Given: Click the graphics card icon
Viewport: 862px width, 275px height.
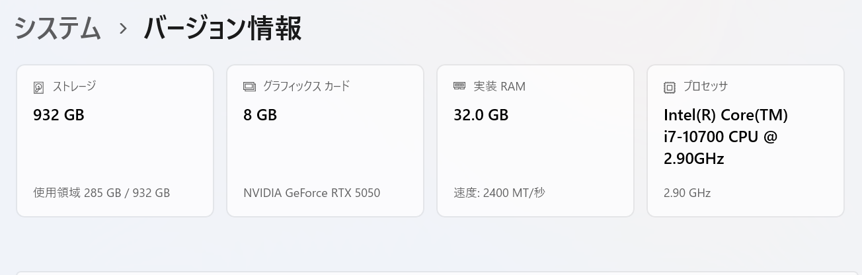Looking at the screenshot, I should coord(249,87).
